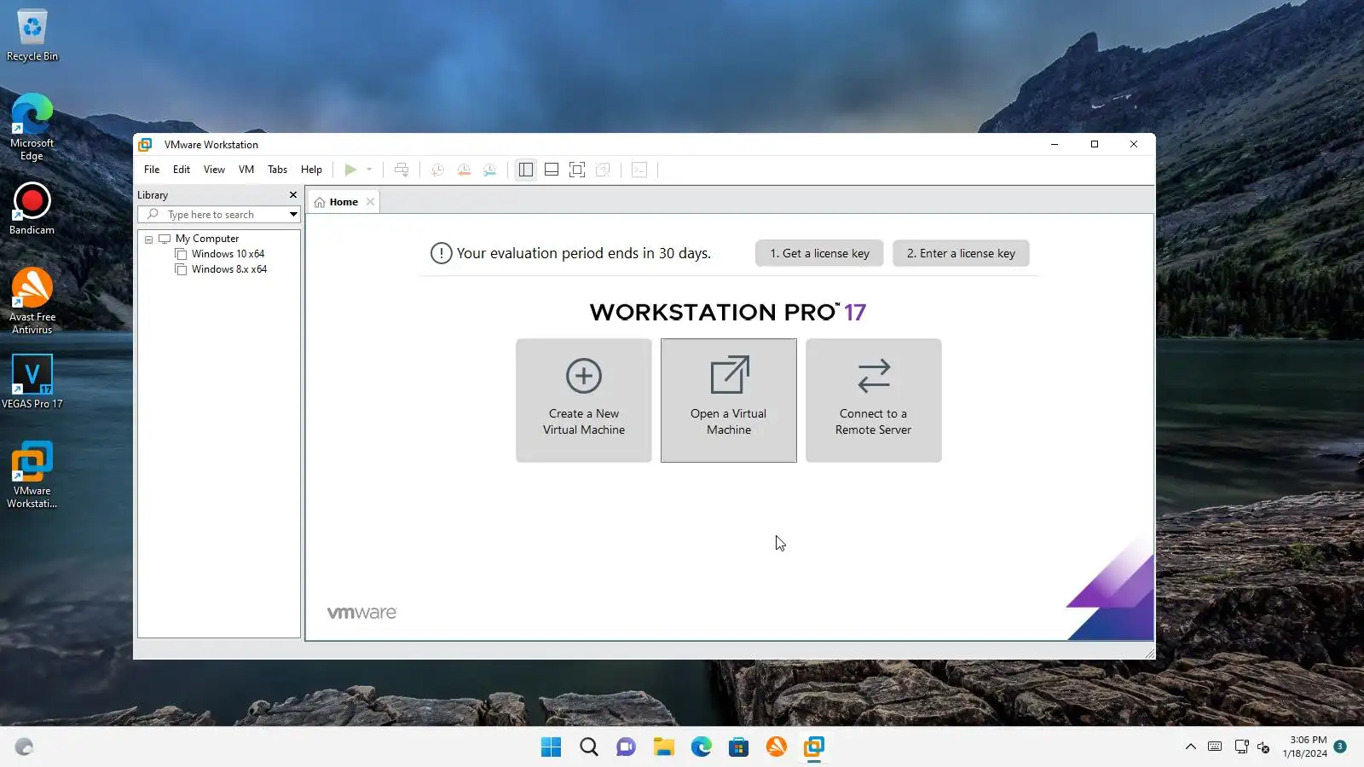Select the Microsoft Edge desktop shortcut

[32, 127]
